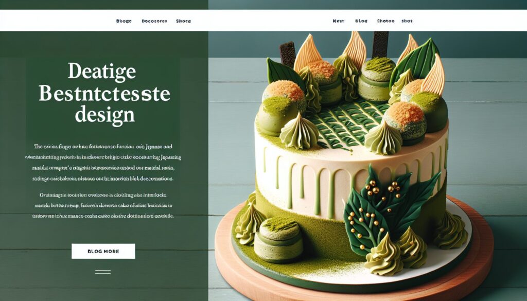
Task: Click empty center of white navigation bar
Action: click(262, 21)
